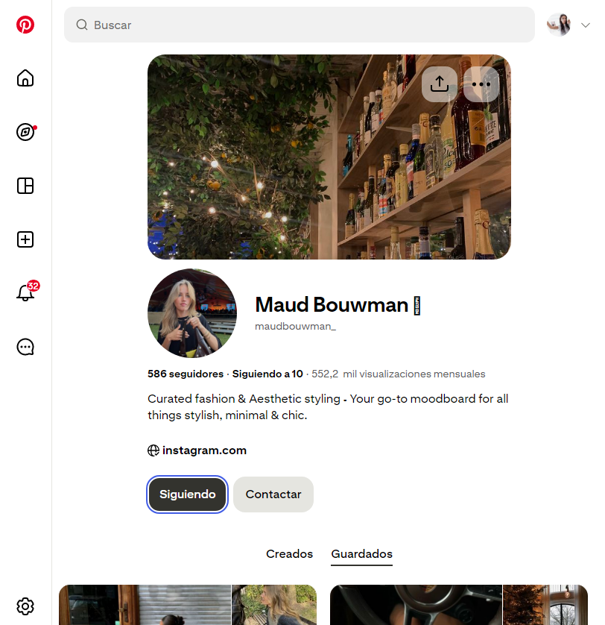605x625 pixels.
Task: Expand the account menu chevron
Action: [585, 25]
